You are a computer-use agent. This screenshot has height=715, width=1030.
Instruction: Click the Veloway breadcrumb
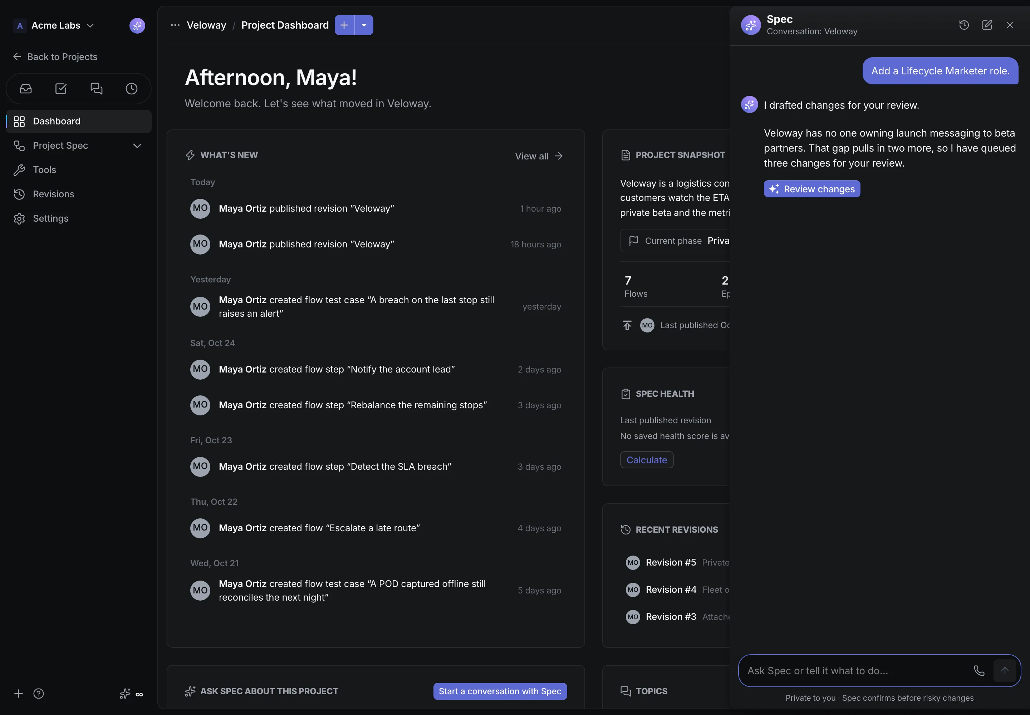[206, 25]
